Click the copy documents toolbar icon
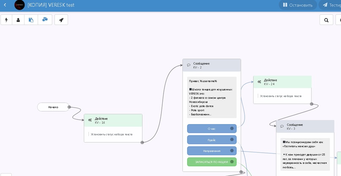The width and height of the screenshot is (341, 176). pos(31,20)
